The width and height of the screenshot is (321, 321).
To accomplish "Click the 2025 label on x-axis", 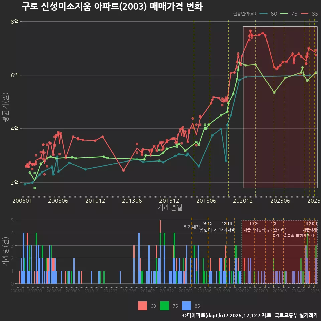I will pyautogui.click(x=314, y=200).
